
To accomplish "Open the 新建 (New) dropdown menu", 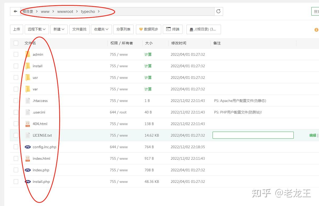I will 59,29.
